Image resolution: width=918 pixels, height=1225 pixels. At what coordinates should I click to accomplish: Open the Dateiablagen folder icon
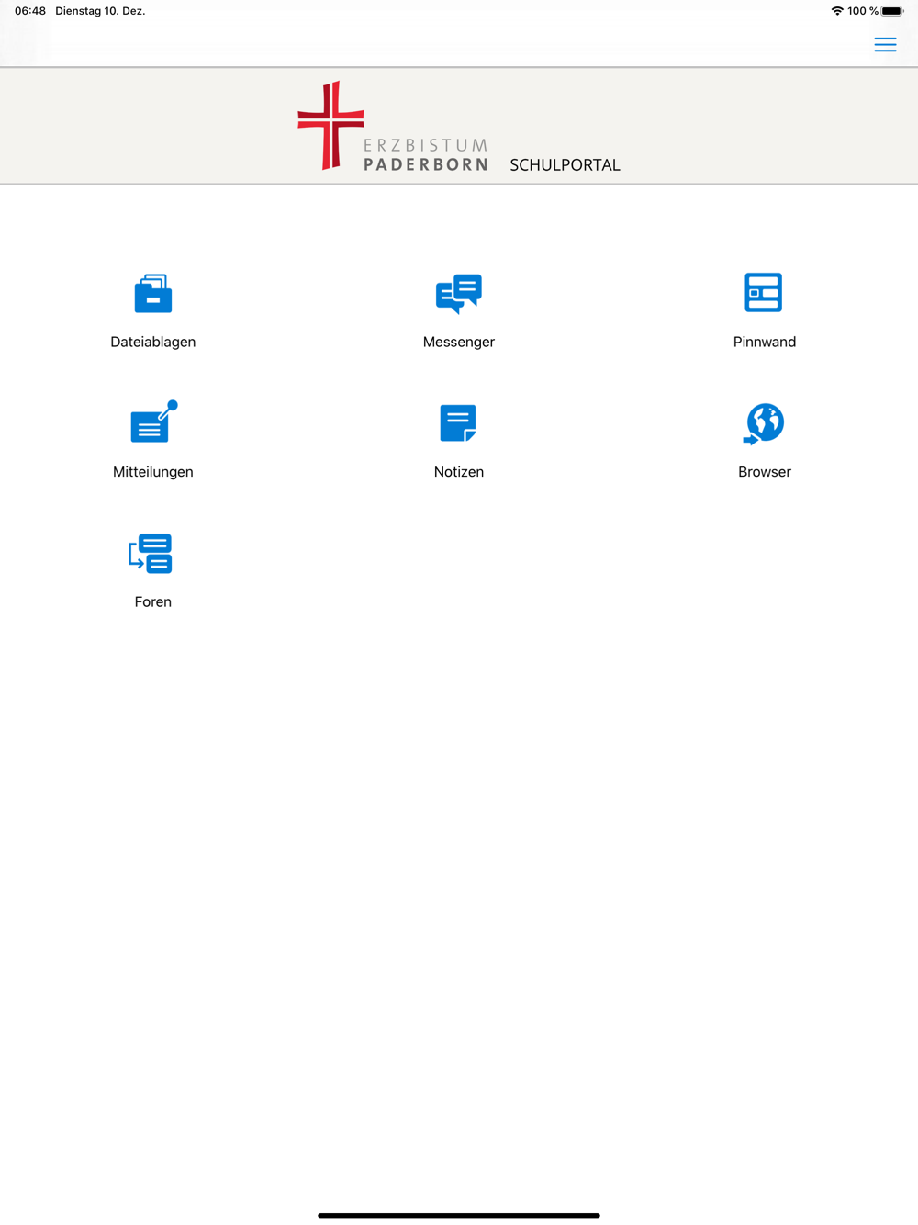point(152,294)
